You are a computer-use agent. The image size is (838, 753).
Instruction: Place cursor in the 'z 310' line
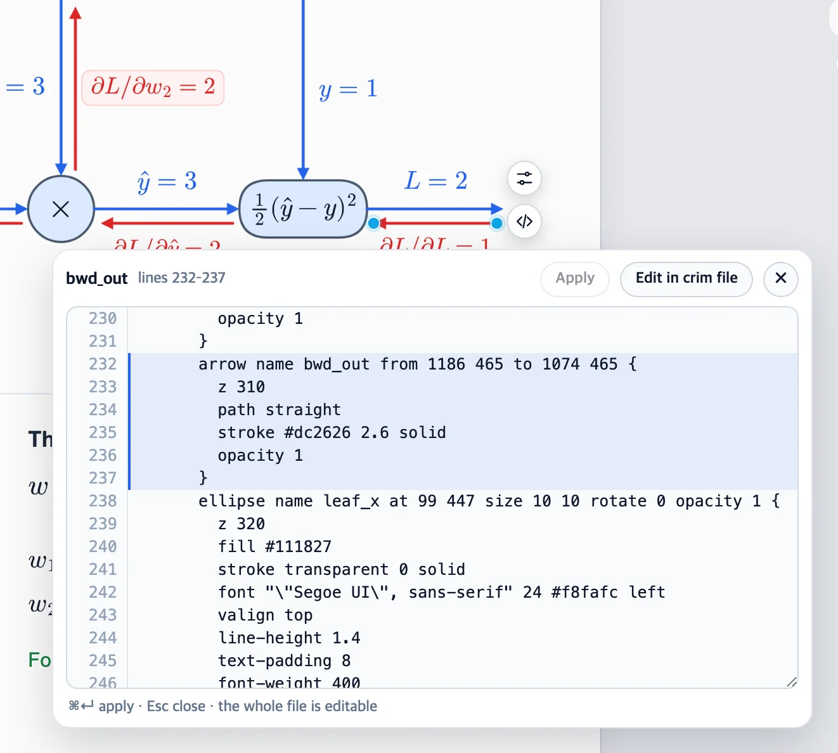[241, 387]
